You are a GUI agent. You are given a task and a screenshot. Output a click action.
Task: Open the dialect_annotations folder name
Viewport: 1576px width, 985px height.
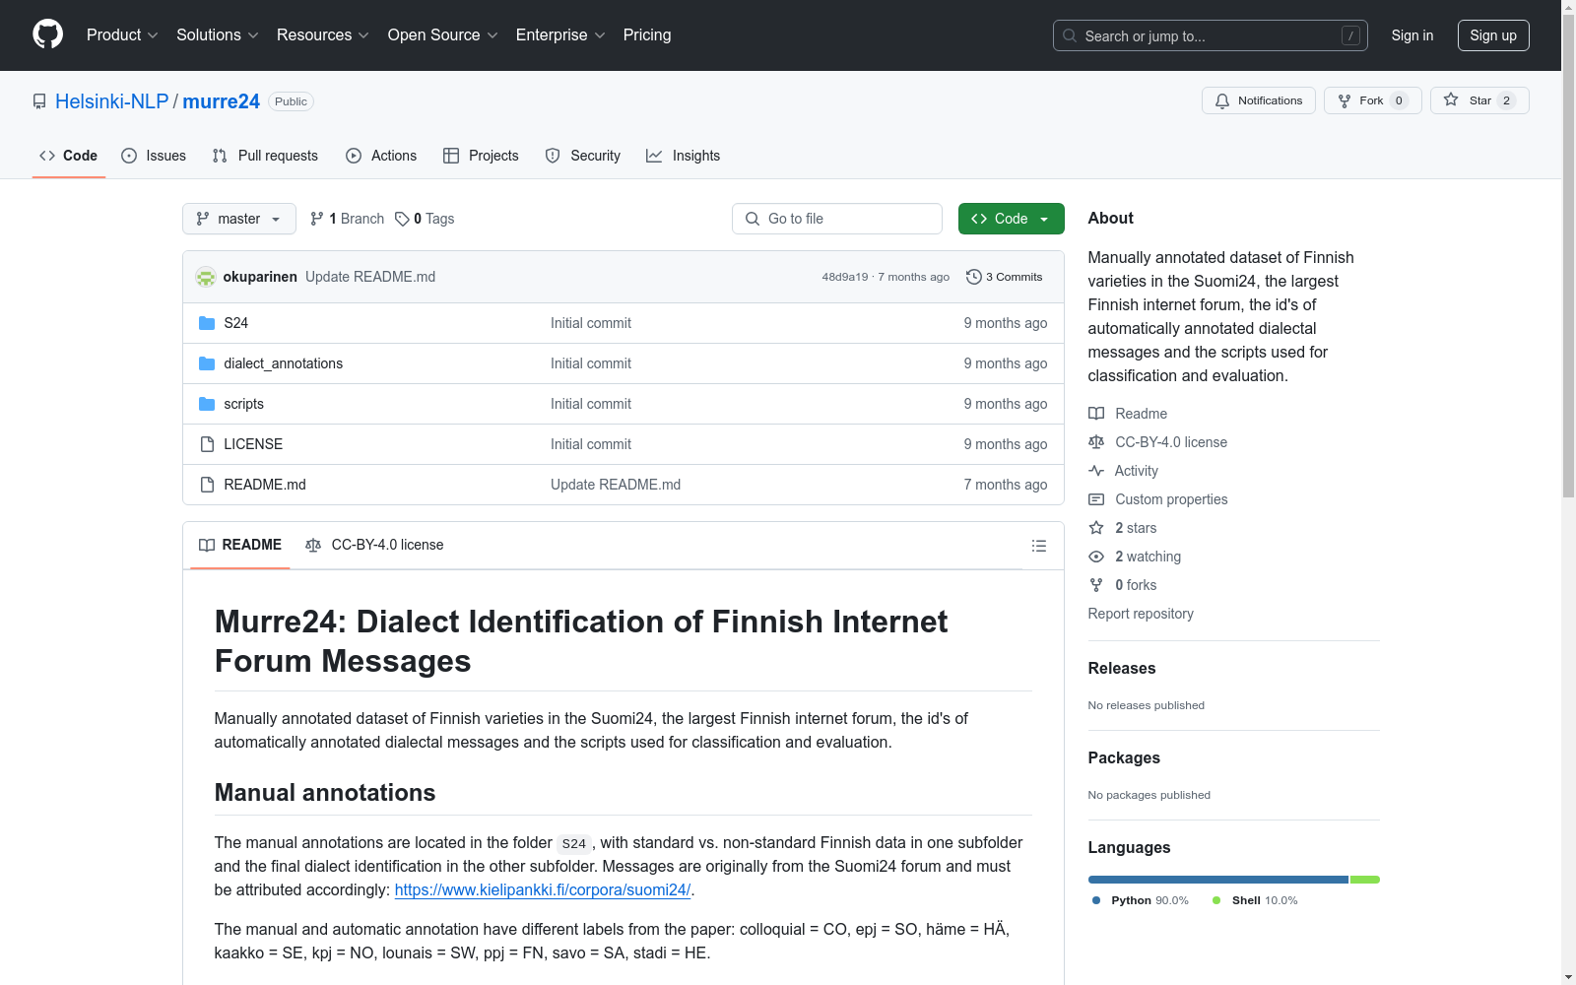point(284,363)
